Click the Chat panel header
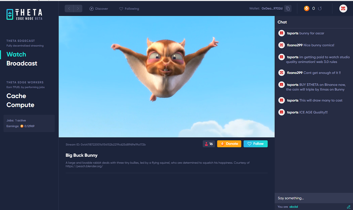The width and height of the screenshot is (353, 210). click(x=282, y=22)
